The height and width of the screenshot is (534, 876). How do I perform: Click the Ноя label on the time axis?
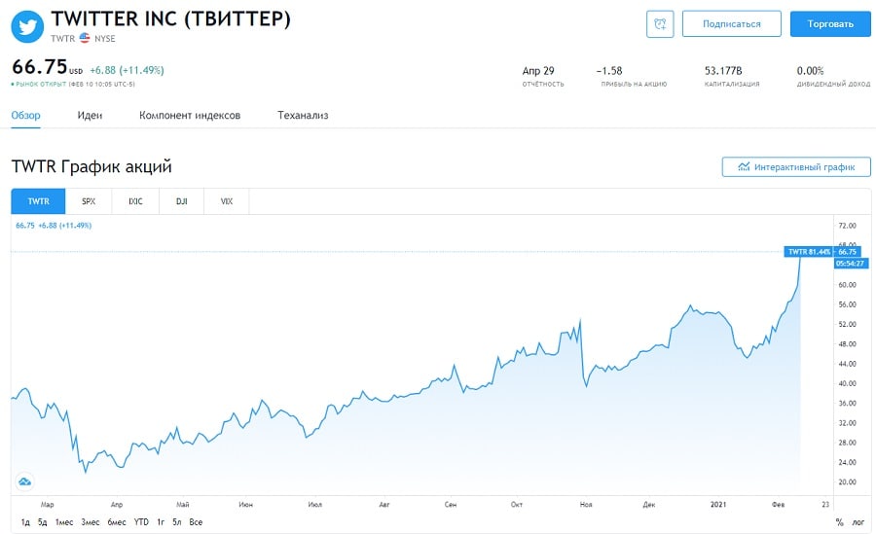click(x=586, y=505)
